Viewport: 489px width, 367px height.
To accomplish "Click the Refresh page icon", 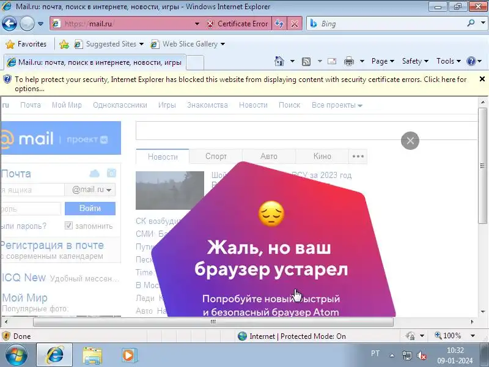I will [279, 24].
